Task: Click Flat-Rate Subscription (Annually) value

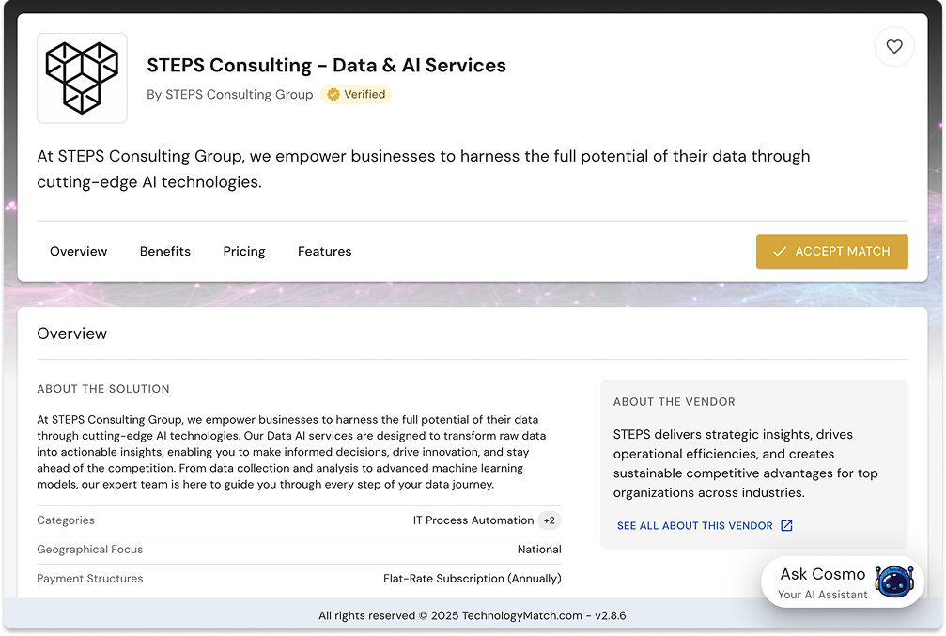Action: click(473, 578)
